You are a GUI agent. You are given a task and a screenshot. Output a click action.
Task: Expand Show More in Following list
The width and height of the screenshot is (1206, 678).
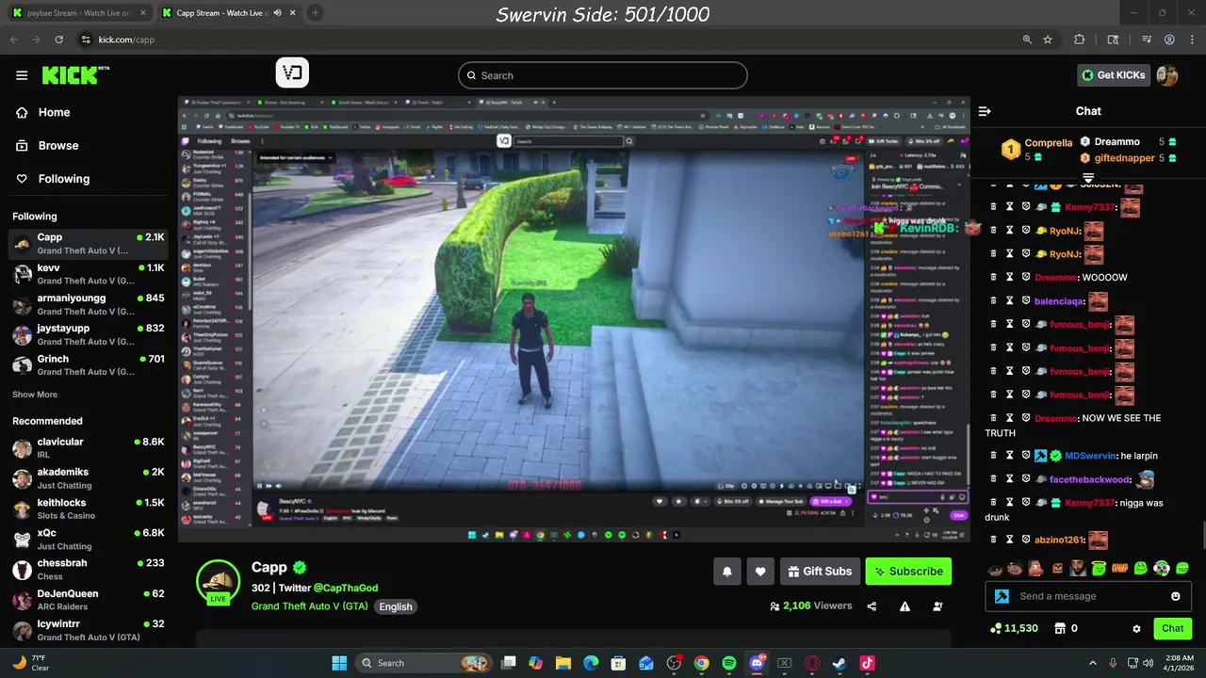click(35, 395)
